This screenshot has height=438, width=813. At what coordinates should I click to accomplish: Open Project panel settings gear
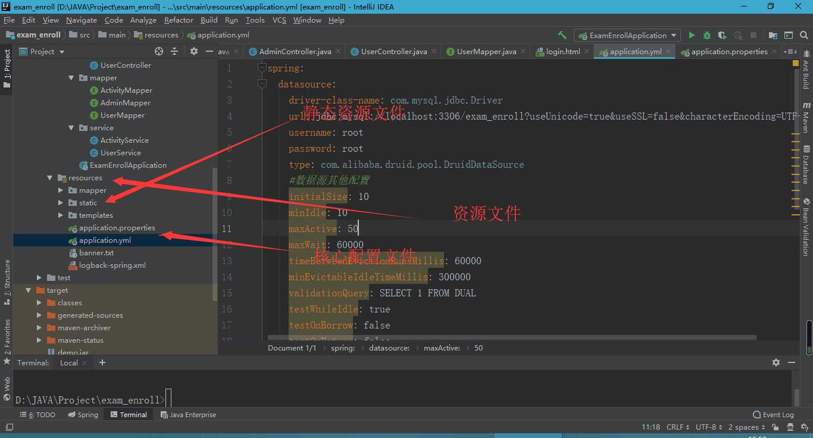(x=193, y=52)
